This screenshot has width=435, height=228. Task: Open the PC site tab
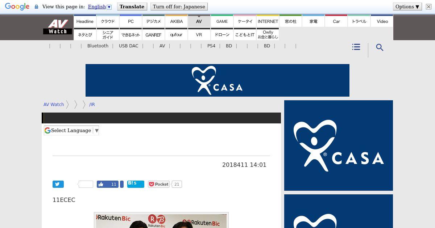[x=130, y=21]
